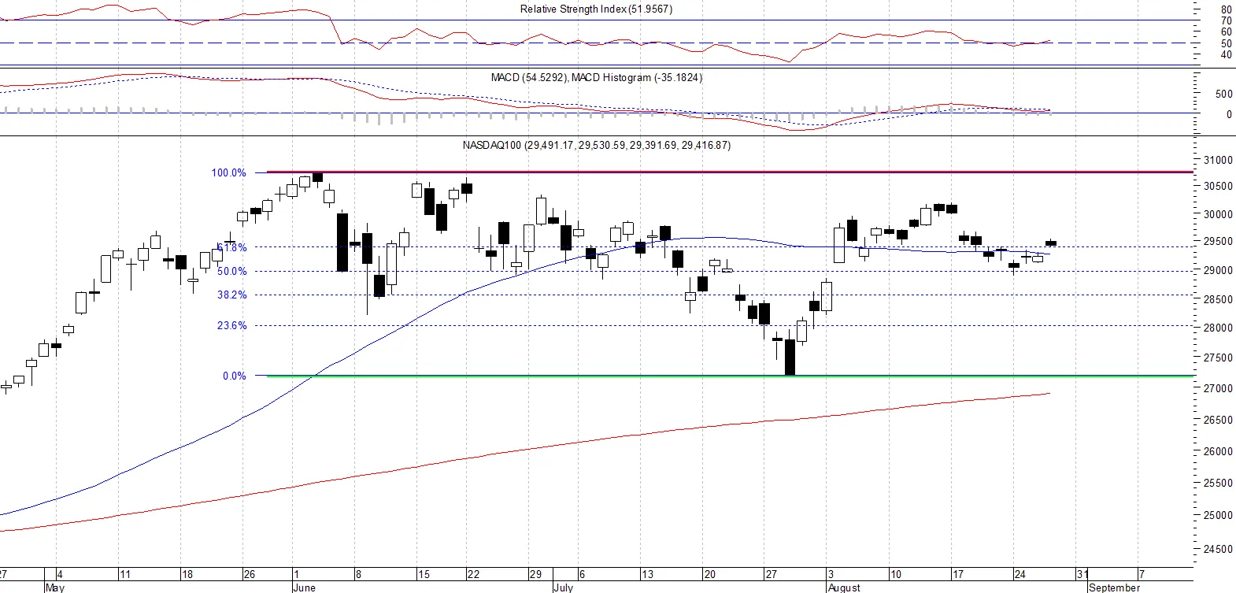Image resolution: width=1236 pixels, height=593 pixels.
Task: Click the July month label
Action: (x=564, y=587)
